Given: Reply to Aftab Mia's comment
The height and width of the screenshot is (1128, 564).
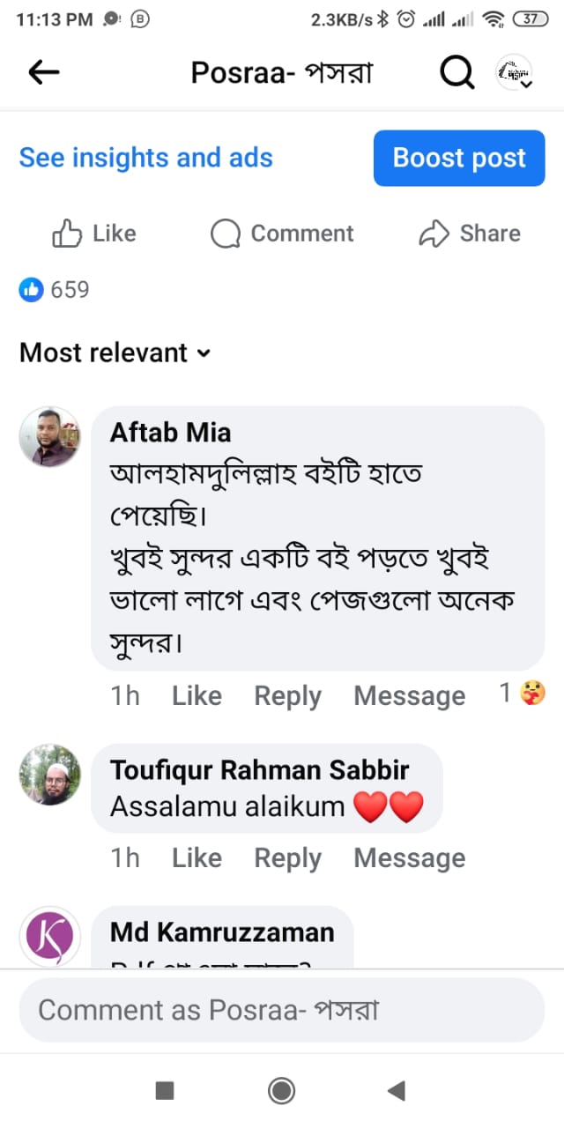Looking at the screenshot, I should (x=287, y=696).
